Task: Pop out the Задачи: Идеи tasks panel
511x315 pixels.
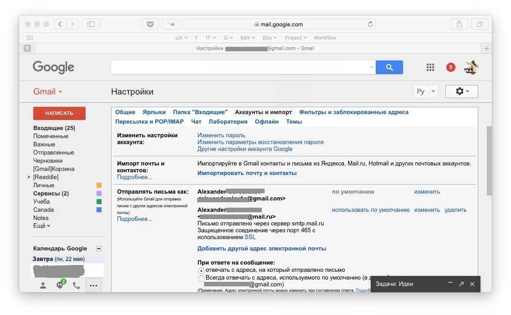Action: [461, 284]
